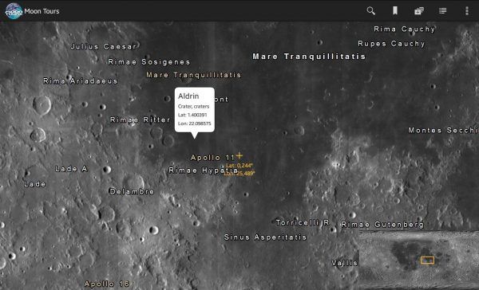The width and height of the screenshot is (479, 290).
Task: Open the search magnifier icon
Action: point(371,11)
